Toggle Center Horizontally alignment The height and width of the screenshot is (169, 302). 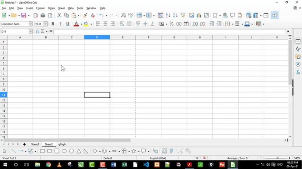[105, 24]
